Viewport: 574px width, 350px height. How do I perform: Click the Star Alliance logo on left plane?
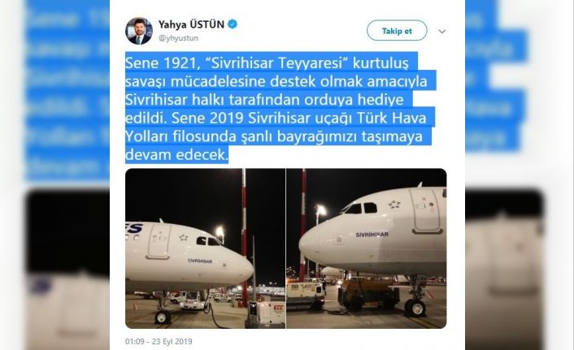click(x=183, y=238)
